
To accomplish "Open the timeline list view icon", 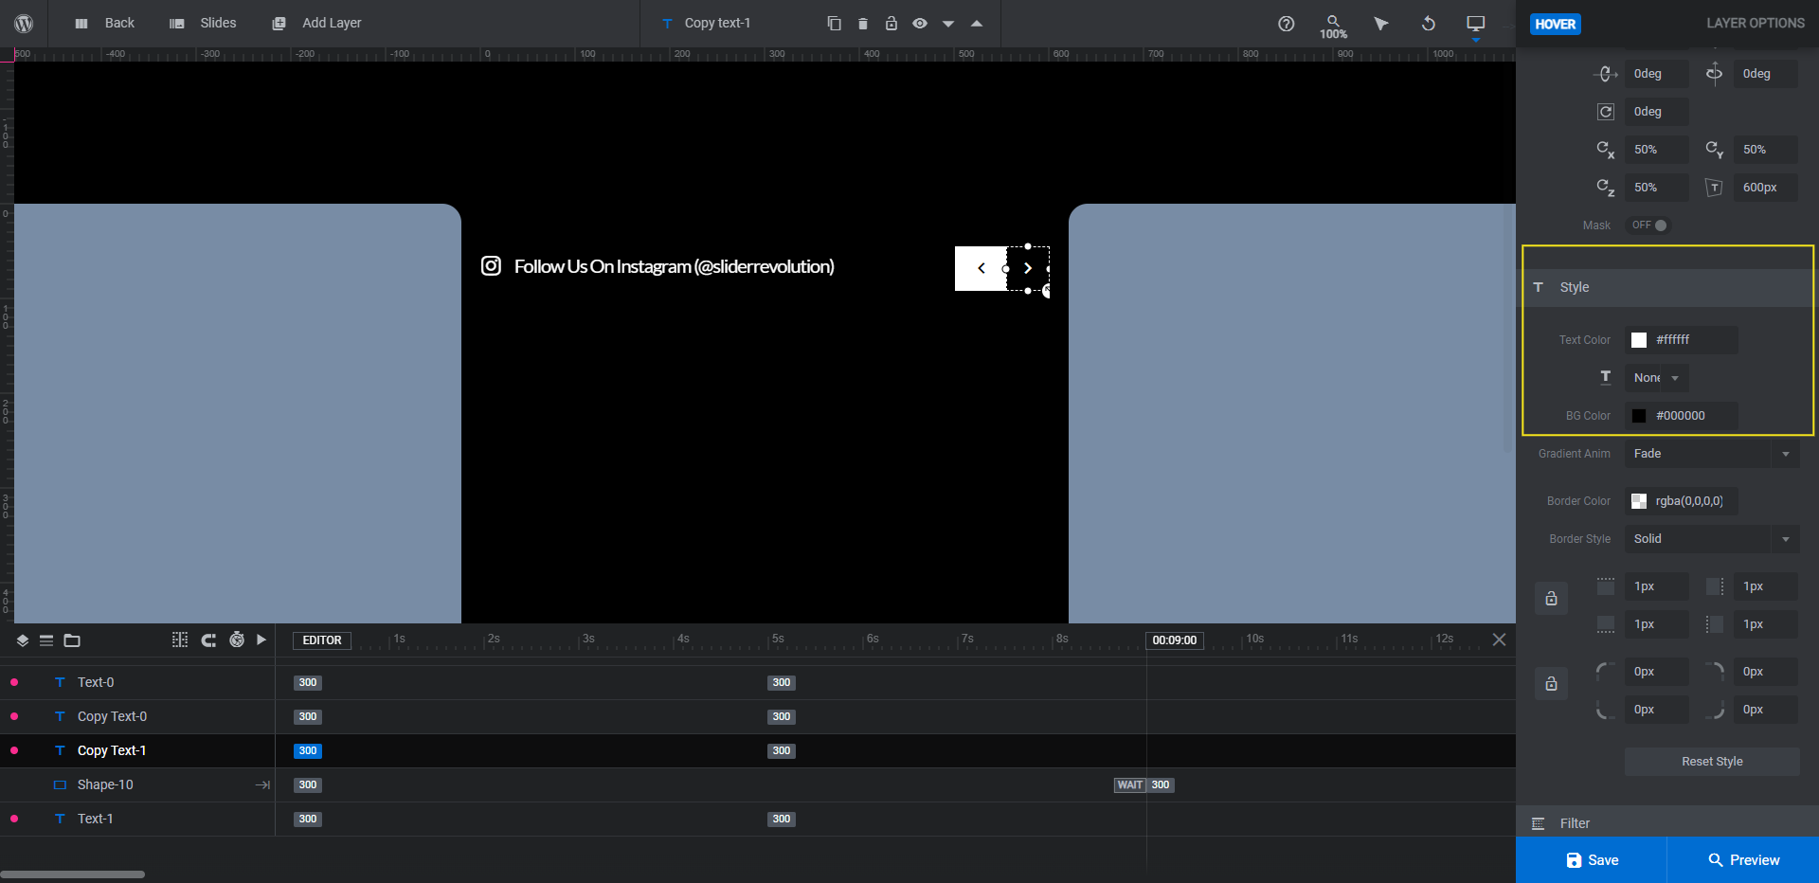I will 45,640.
